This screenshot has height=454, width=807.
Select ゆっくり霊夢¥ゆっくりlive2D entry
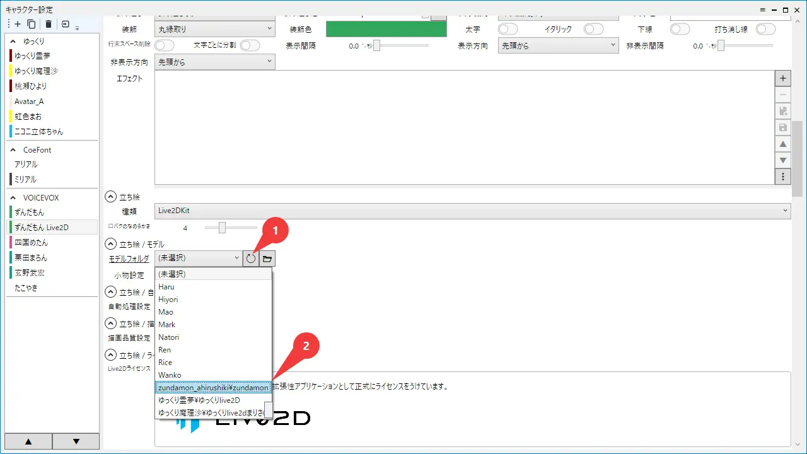[210, 400]
